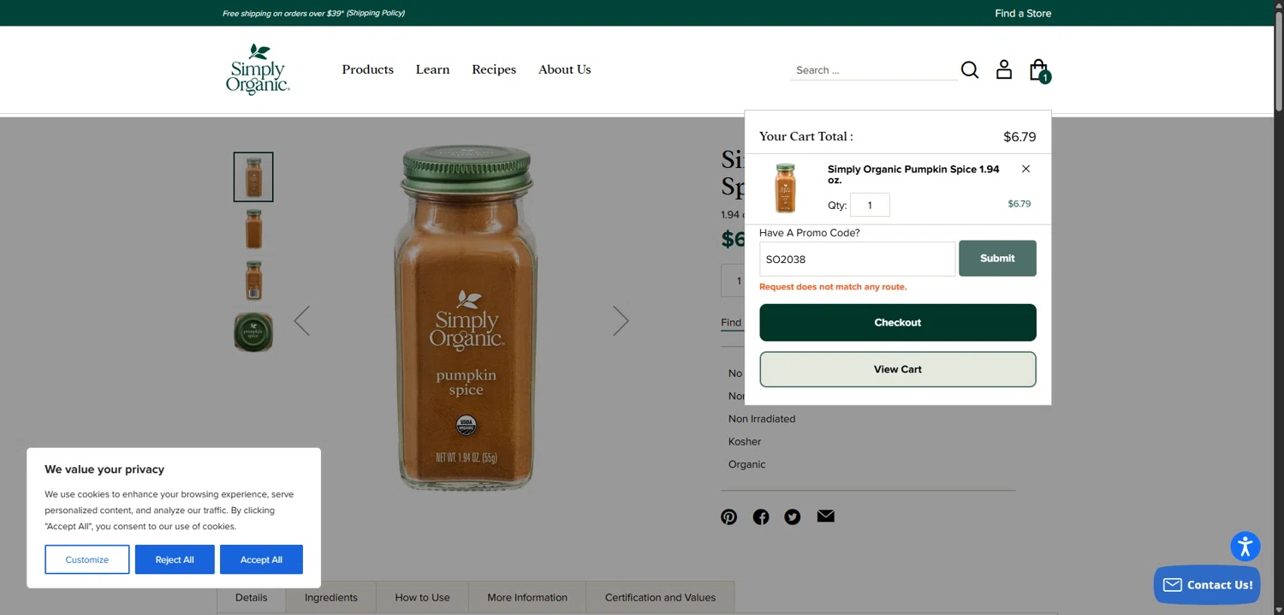Viewport: 1284px width, 615px height.
Task: Remove Pumpkin Spice from cart with X
Action: (x=1025, y=169)
